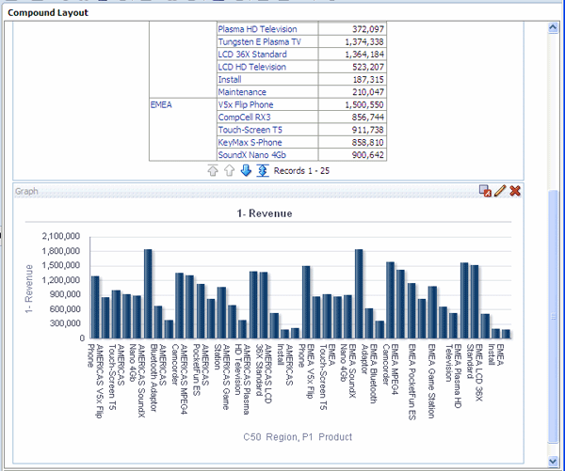Viewport: 565px width, 471px height.
Task: Open the Maintenance product link
Action: point(242,92)
